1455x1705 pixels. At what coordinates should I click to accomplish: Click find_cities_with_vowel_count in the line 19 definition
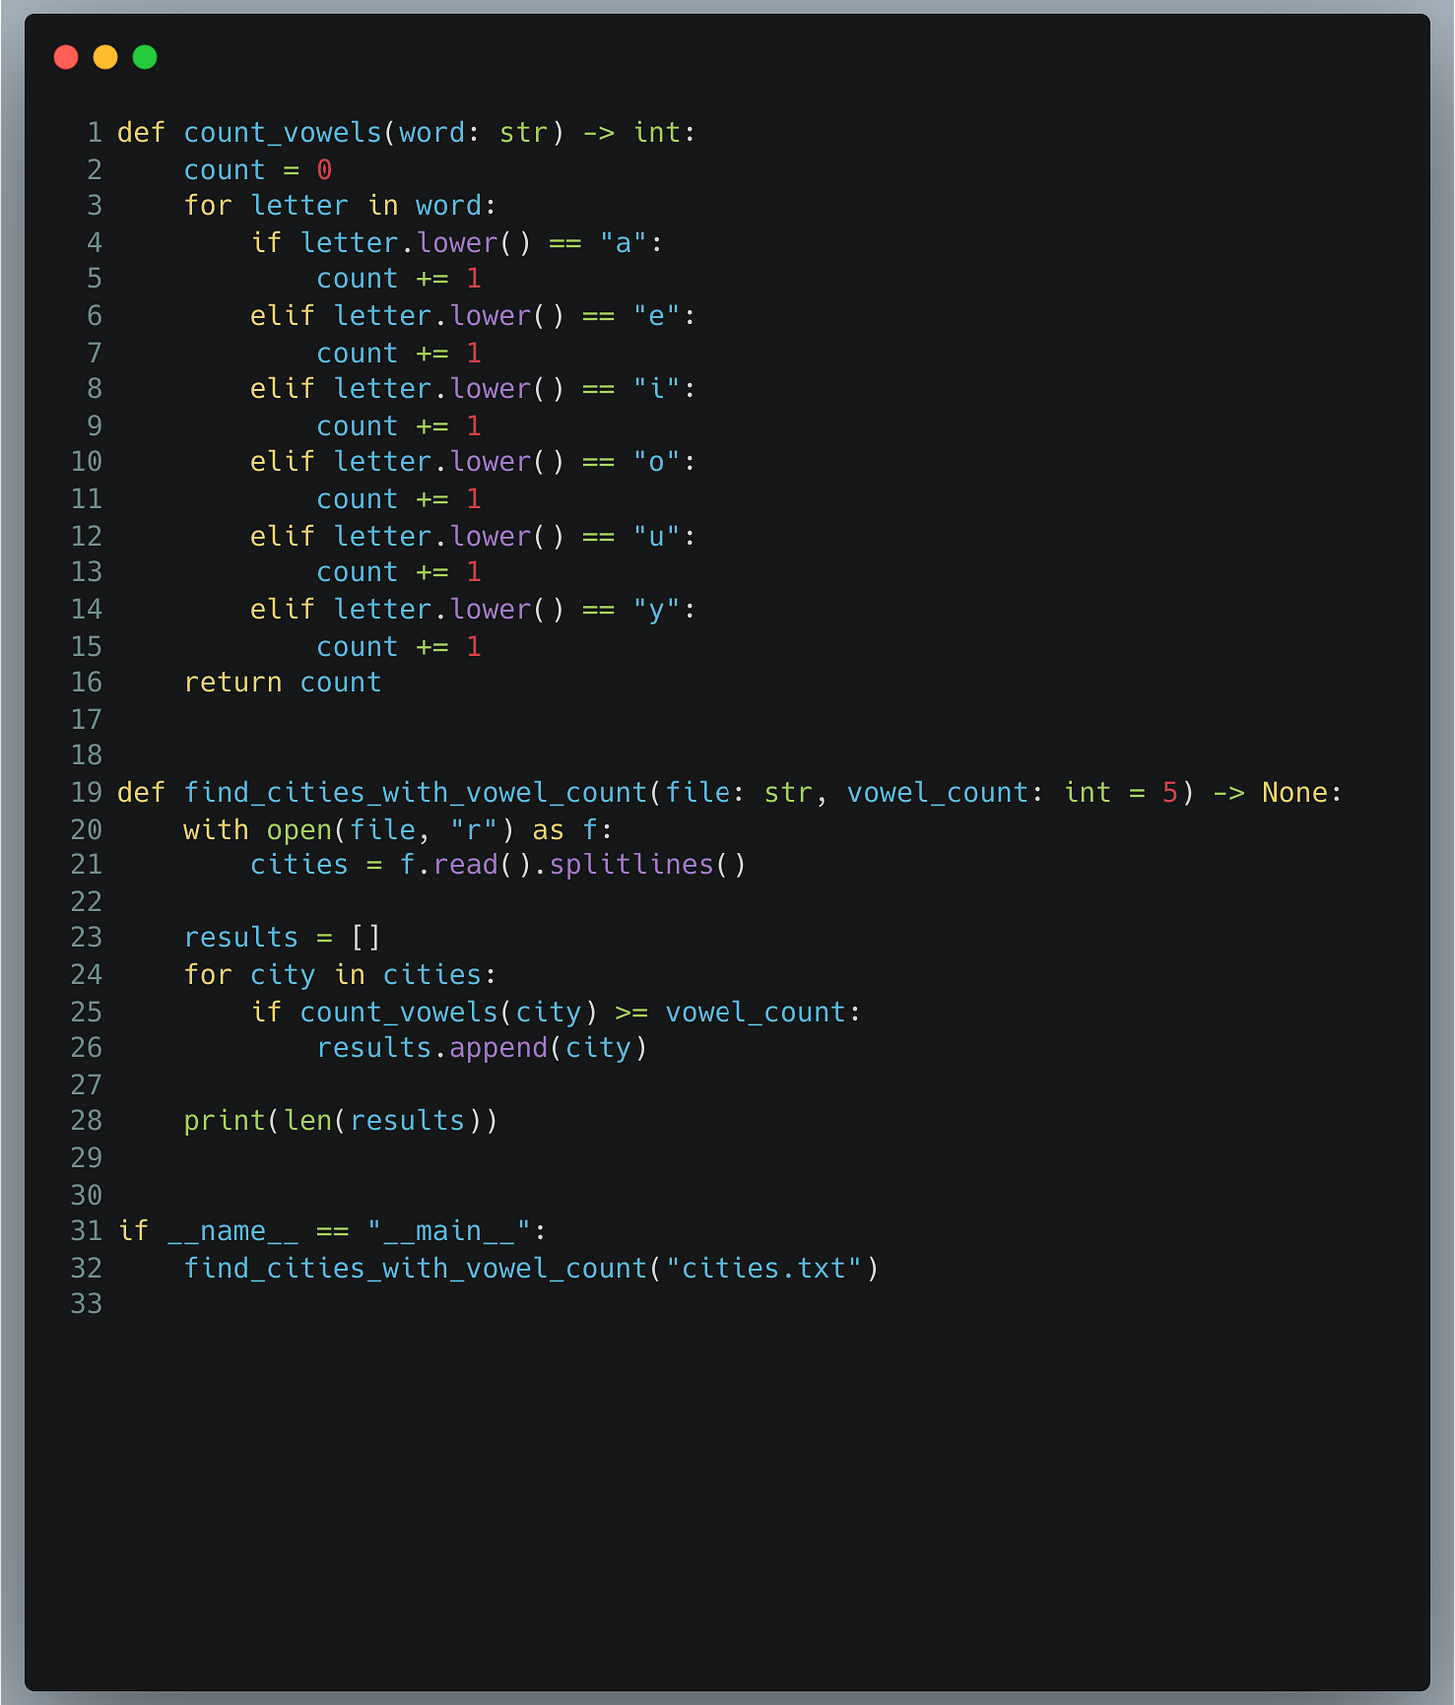(x=416, y=792)
